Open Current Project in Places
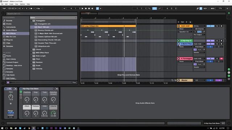This screenshot has width=232, height=130. coord(12,62)
